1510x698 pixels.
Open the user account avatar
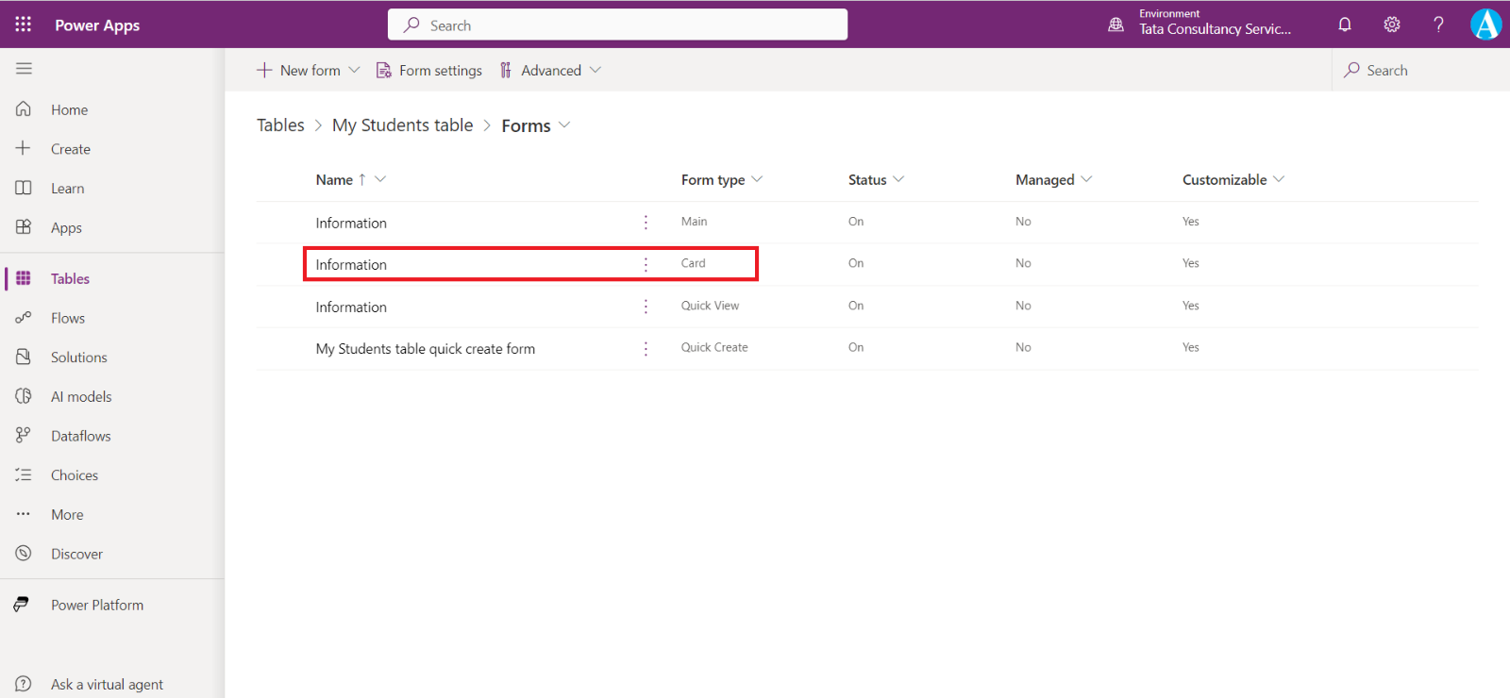(1485, 25)
